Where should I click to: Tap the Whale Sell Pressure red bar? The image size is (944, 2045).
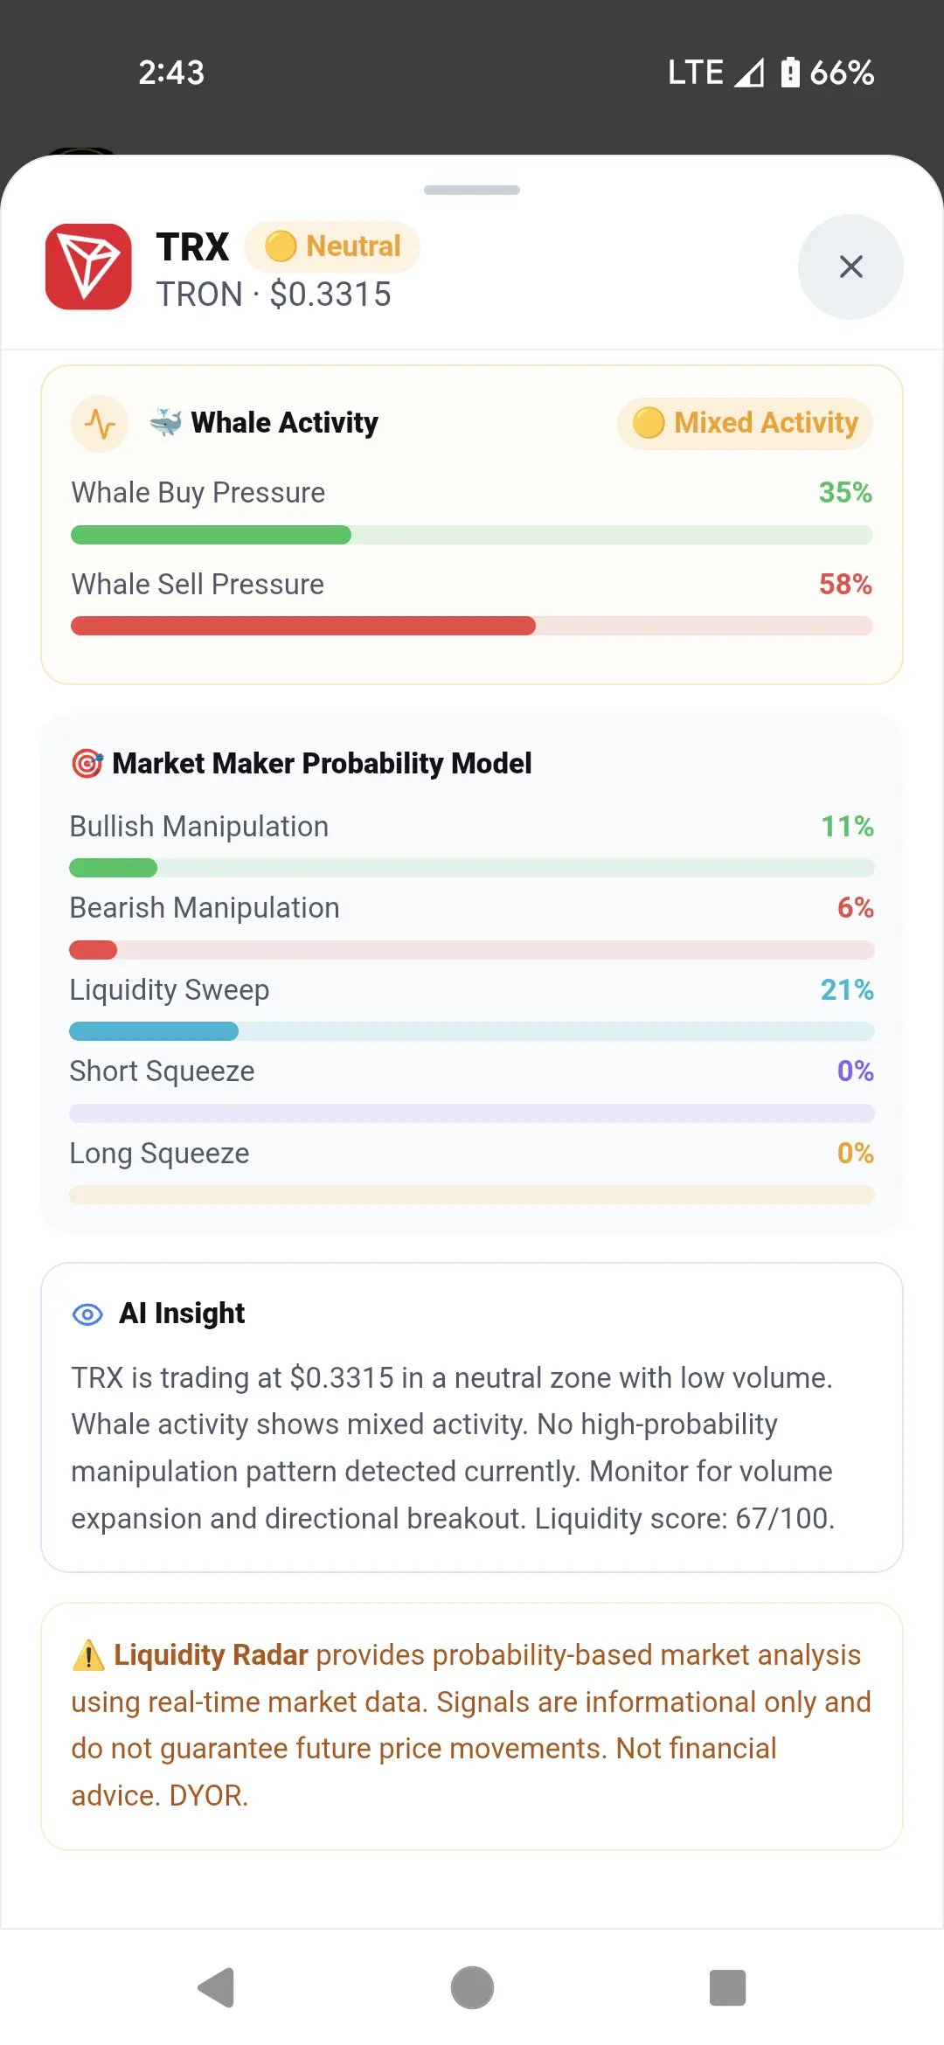pyautogui.click(x=472, y=626)
